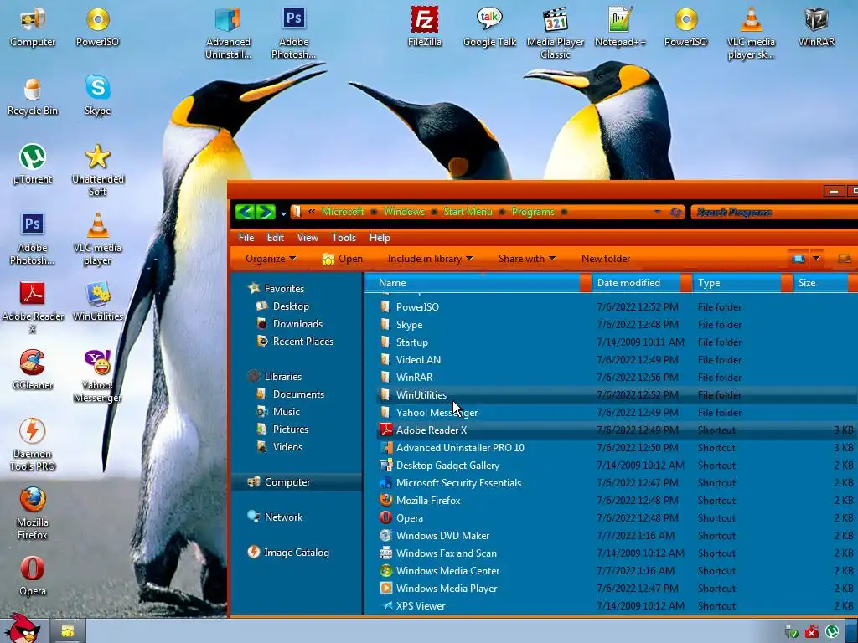The width and height of the screenshot is (858, 643).
Task: Click the µTorrent tray icon
Action: (x=832, y=632)
